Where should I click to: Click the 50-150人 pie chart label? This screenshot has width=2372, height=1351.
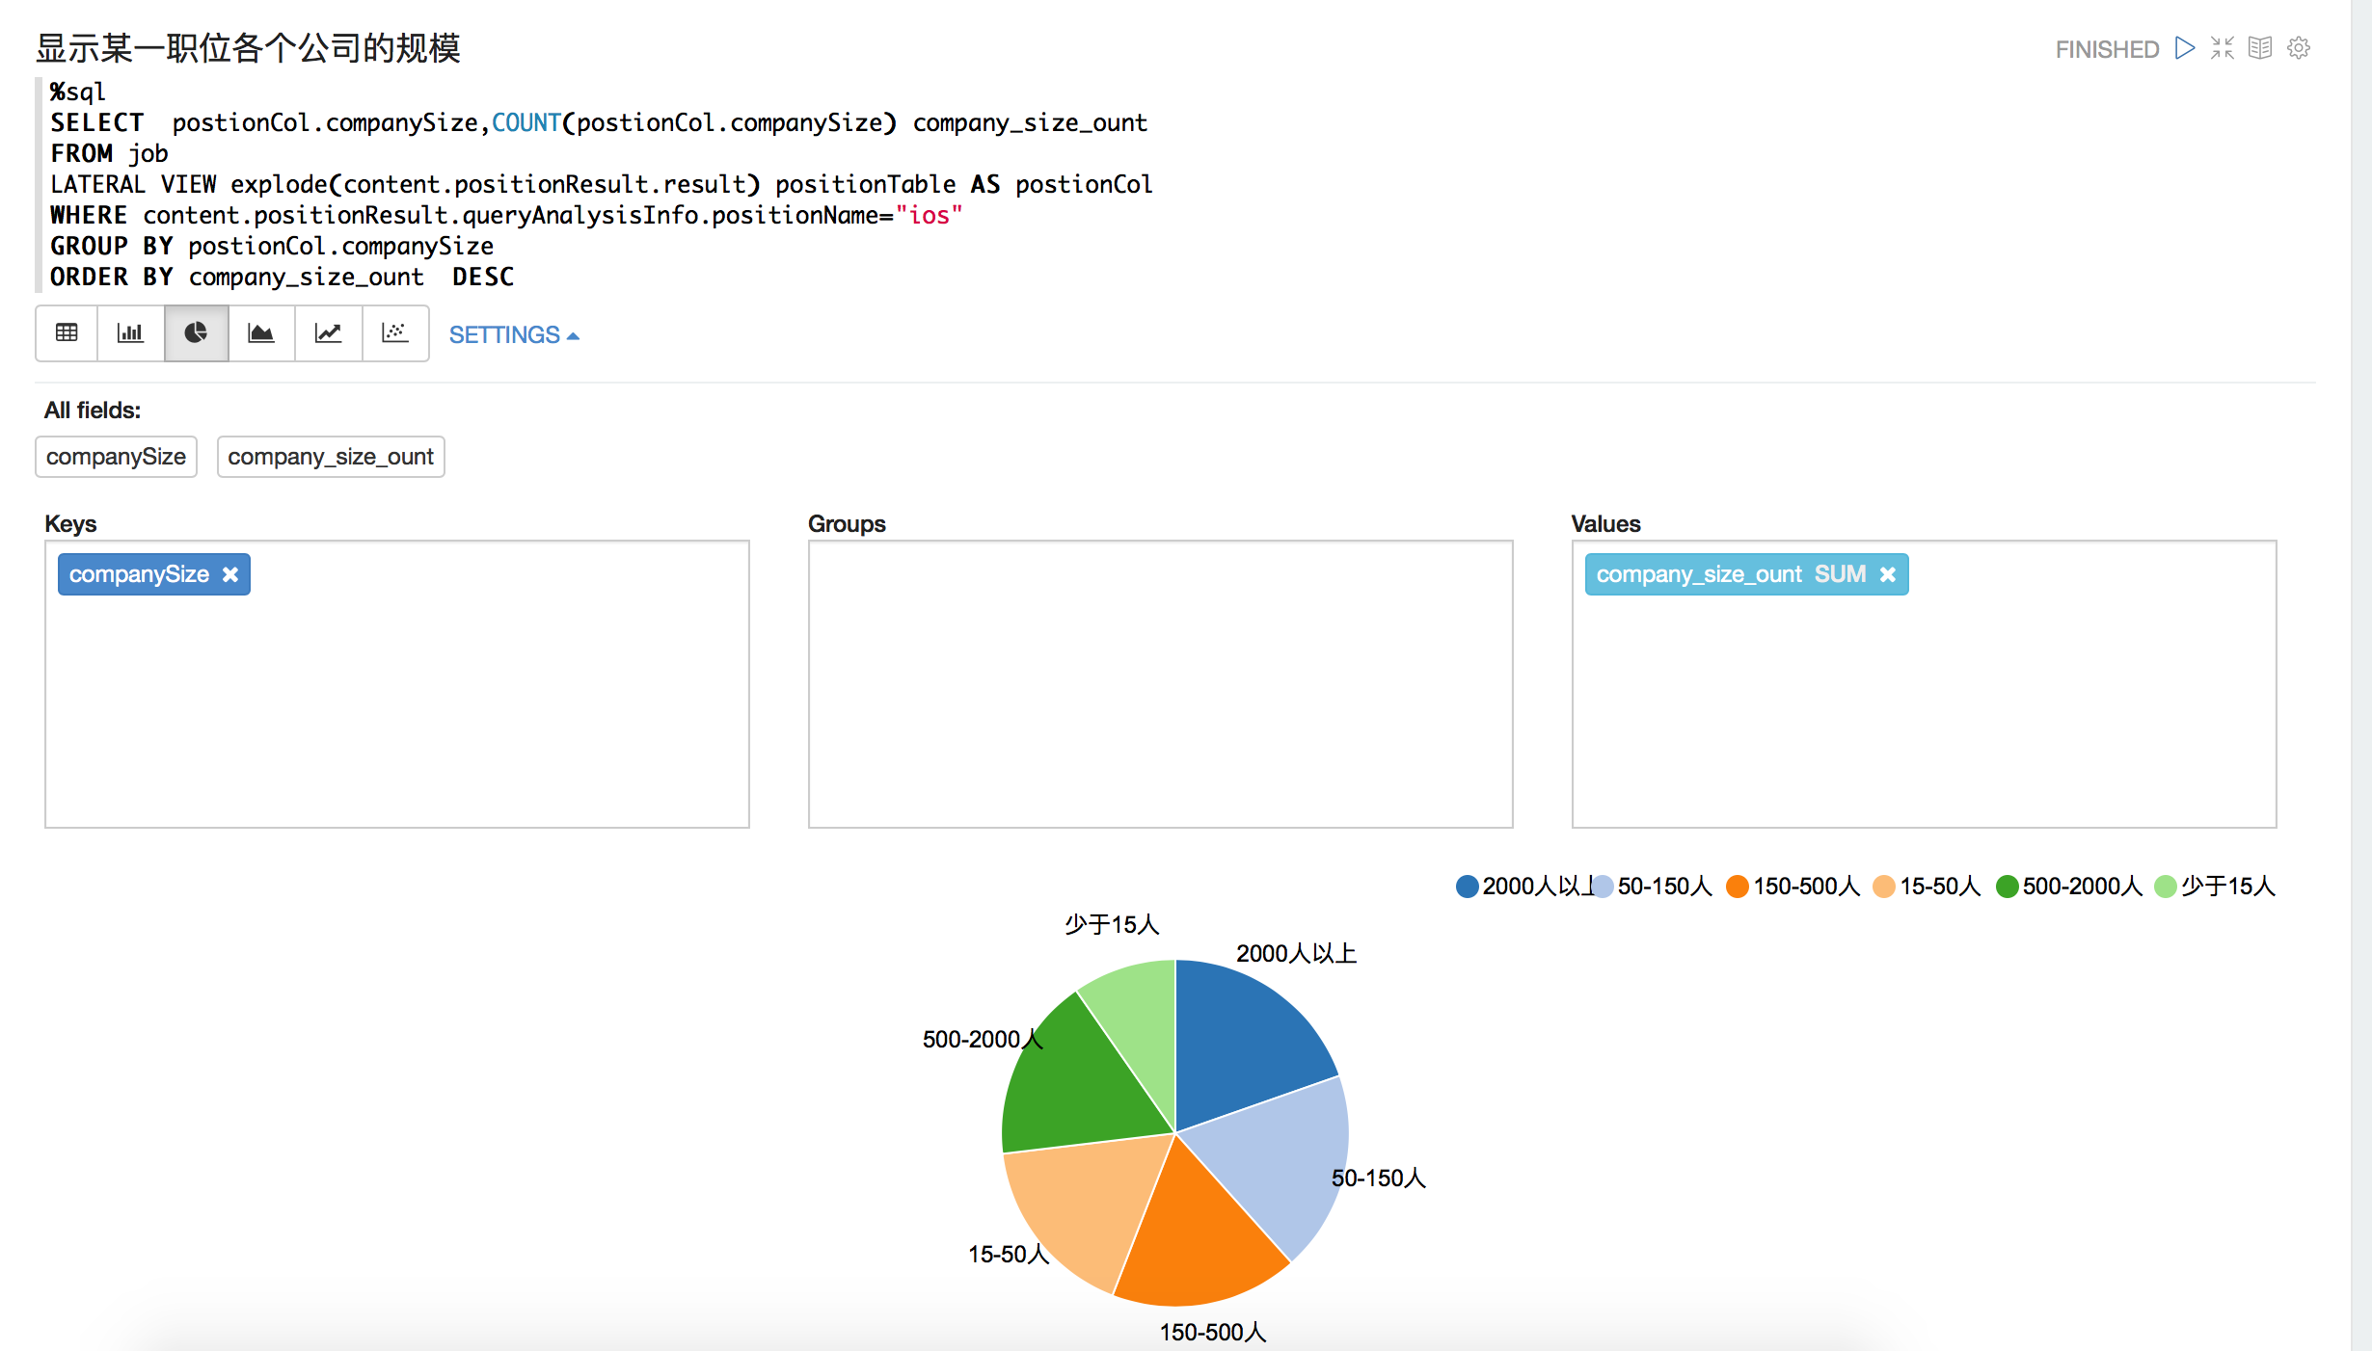click(1379, 1178)
